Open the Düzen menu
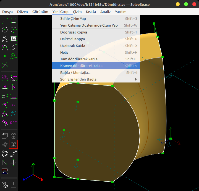The image size is (199, 191). click(x=22, y=12)
